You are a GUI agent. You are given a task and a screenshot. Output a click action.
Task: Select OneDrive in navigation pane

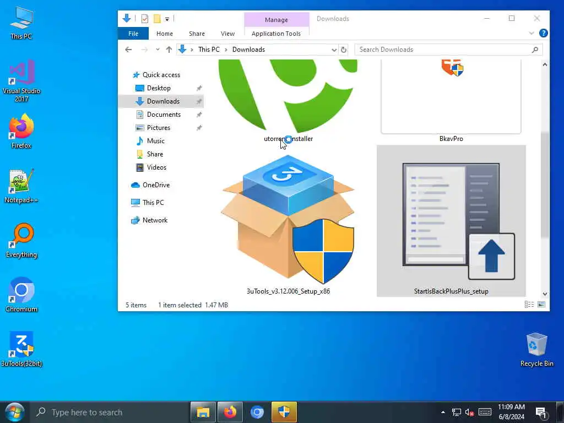tap(156, 185)
